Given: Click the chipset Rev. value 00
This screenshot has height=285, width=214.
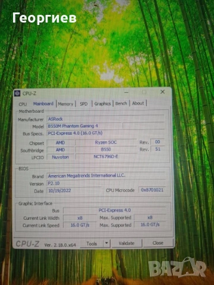Looking at the screenshot, I should (158, 142).
